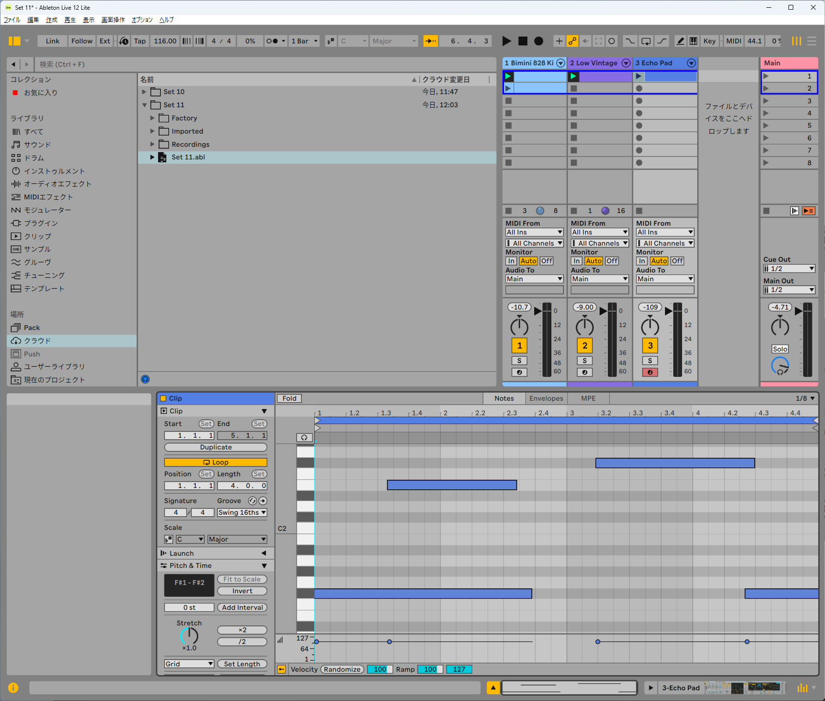Open the quantization 1 Bar dropdown
This screenshot has height=701, width=825.
[x=304, y=41]
